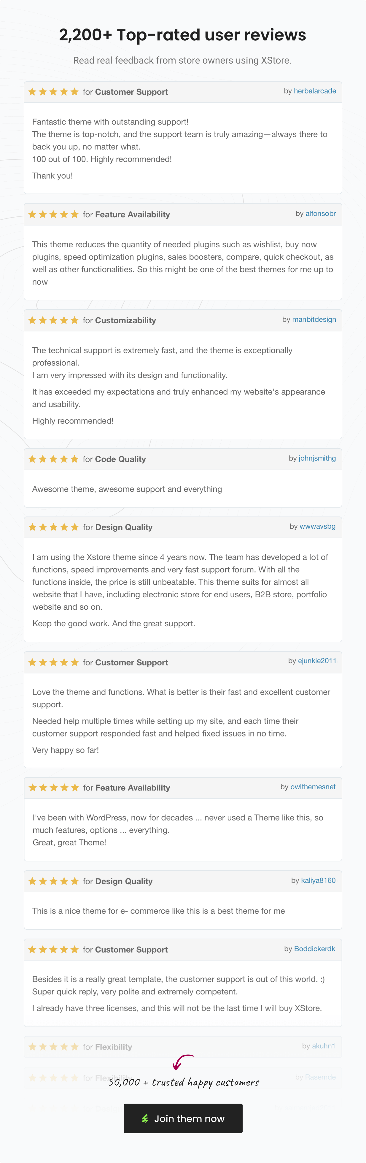Click star rating on Boddickerdk's review
Image resolution: width=366 pixels, height=1163 pixels.
coord(53,950)
